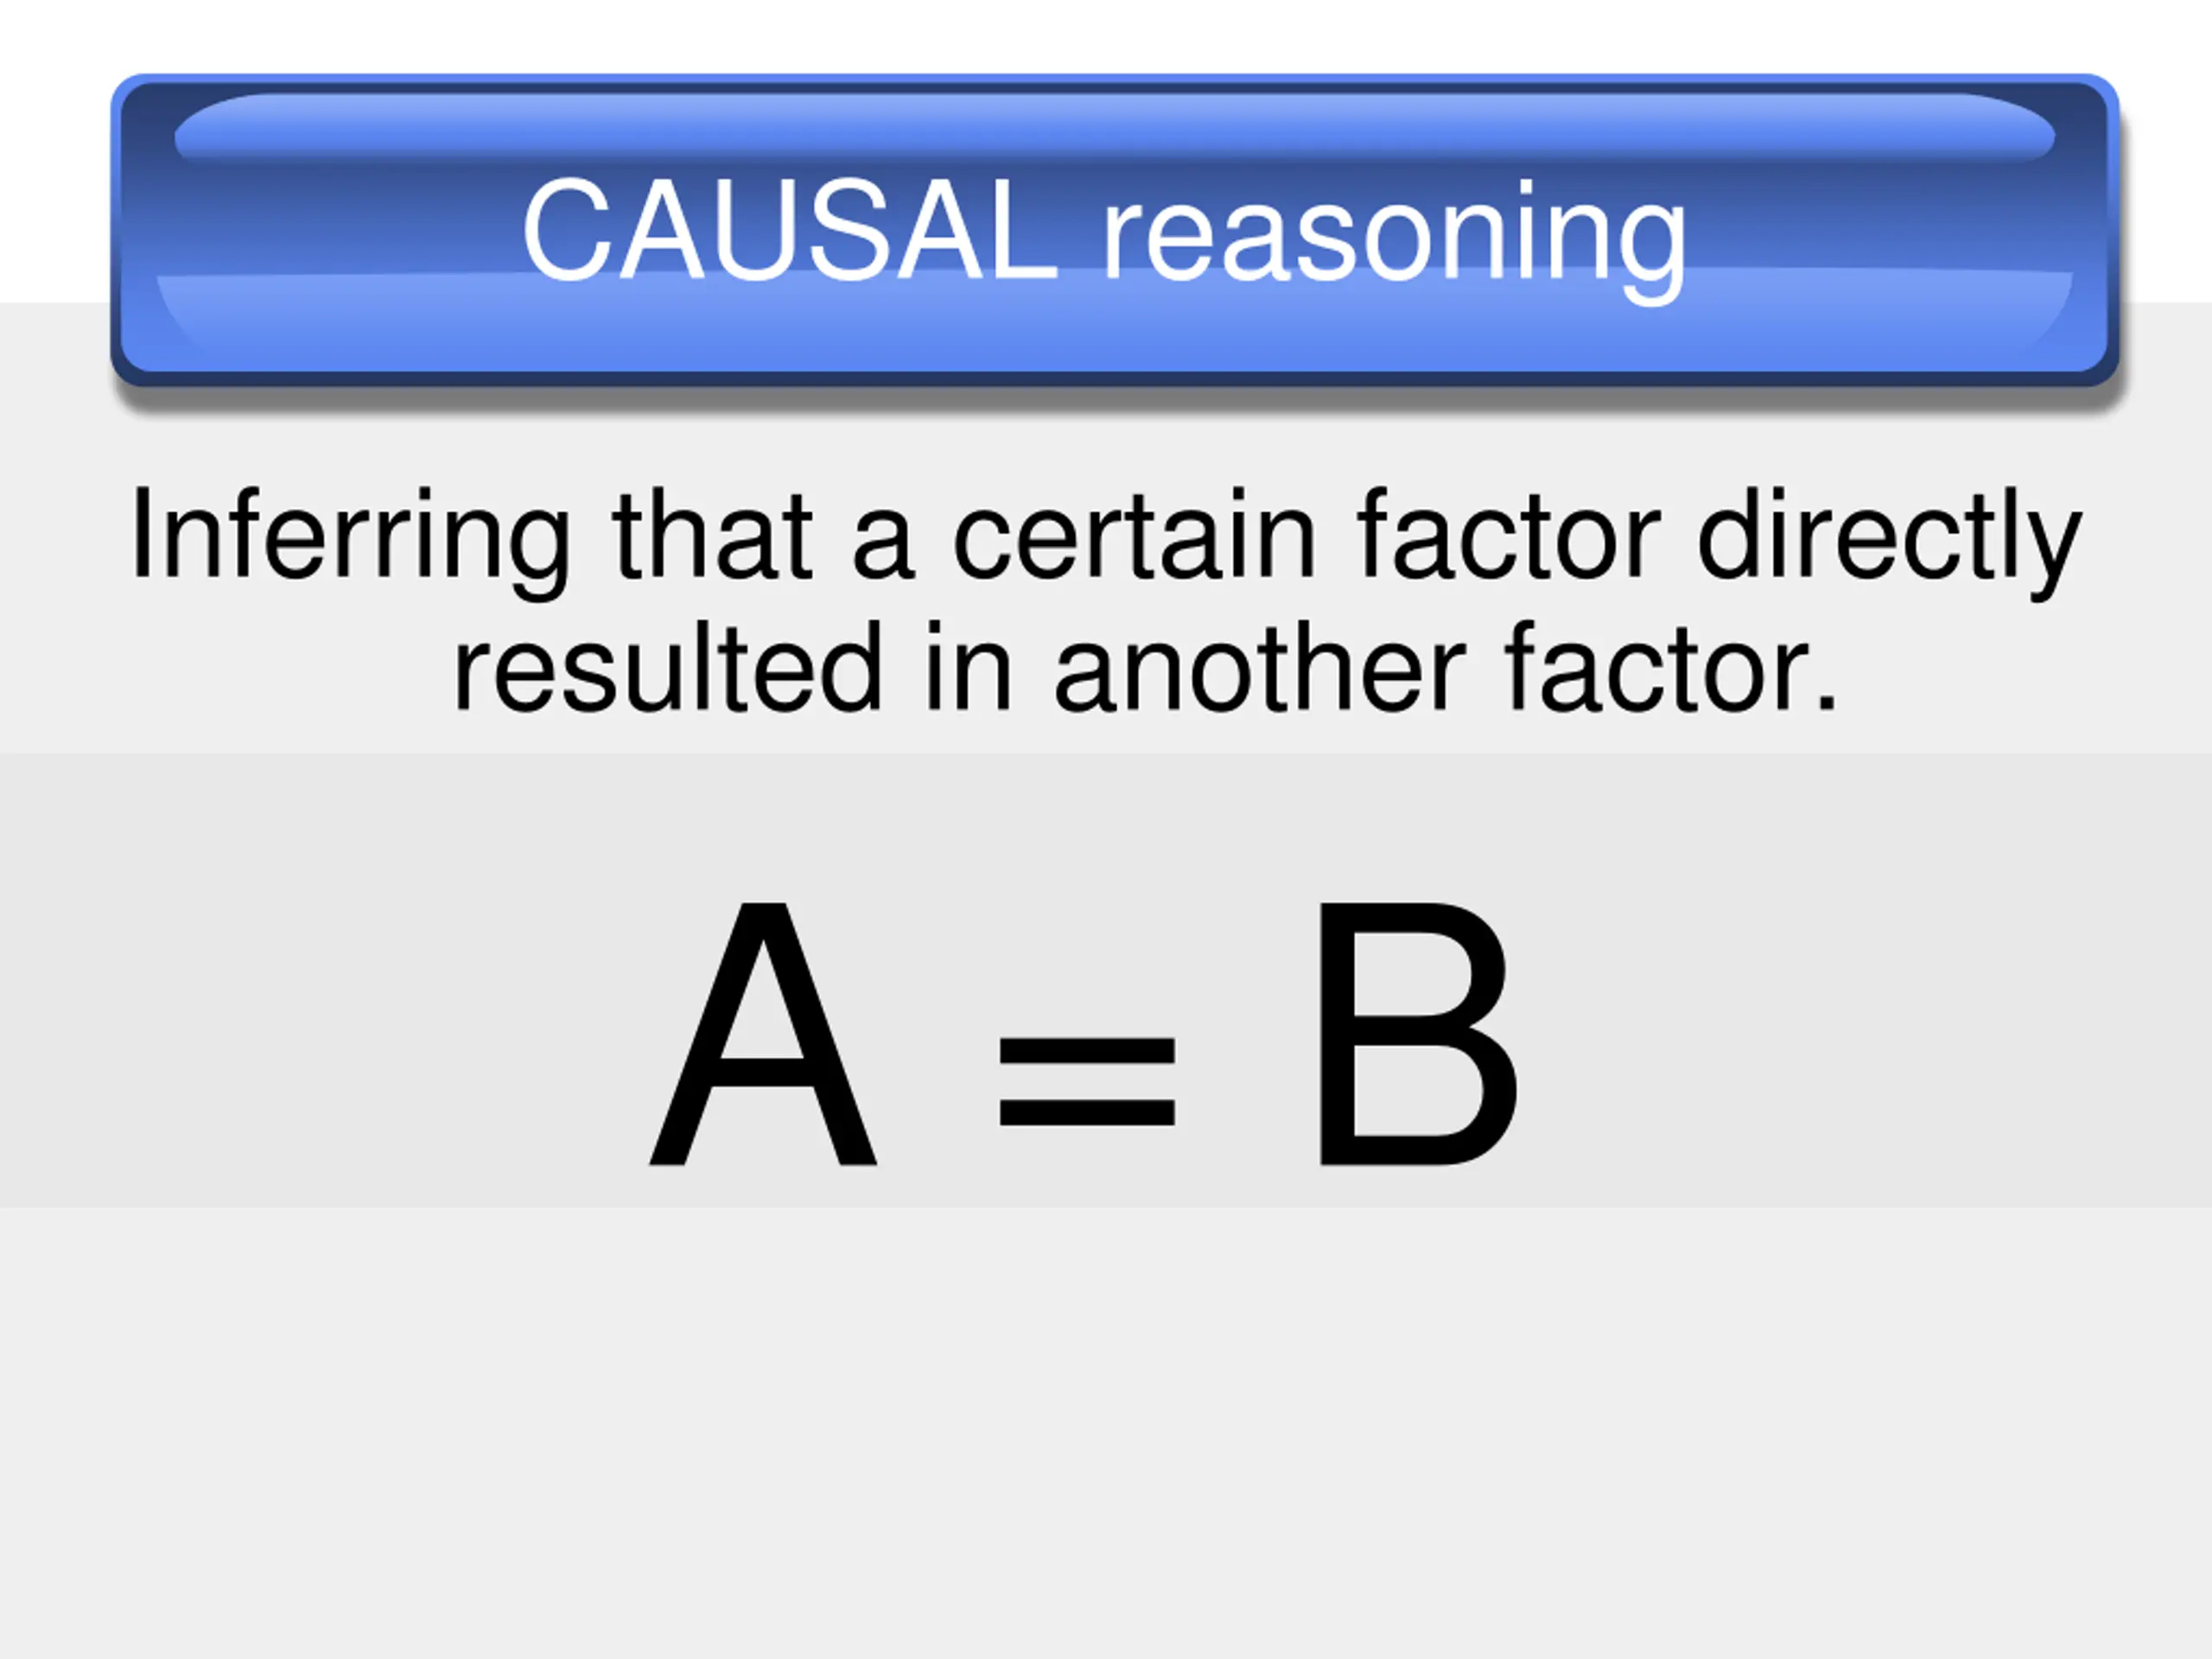This screenshot has width=2212, height=1659.
Task: Click the word that in the first line
Action: (x=712, y=533)
